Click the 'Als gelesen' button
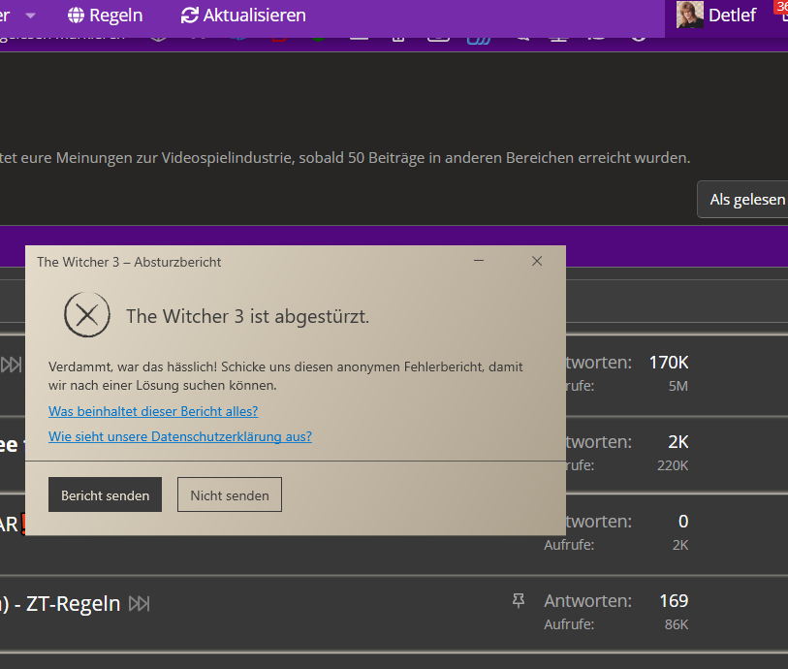The image size is (788, 669). click(x=746, y=199)
